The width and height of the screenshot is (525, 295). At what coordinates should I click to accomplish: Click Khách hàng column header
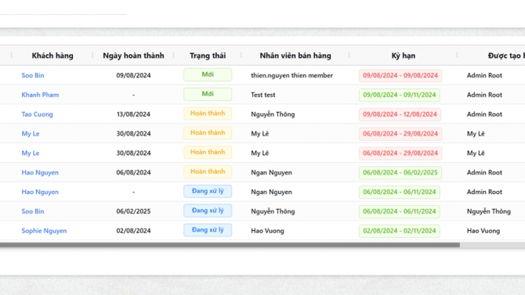pos(52,56)
